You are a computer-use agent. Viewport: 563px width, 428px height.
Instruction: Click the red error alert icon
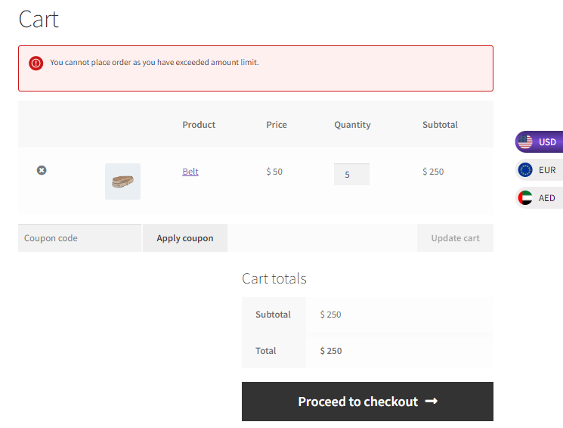pos(36,64)
